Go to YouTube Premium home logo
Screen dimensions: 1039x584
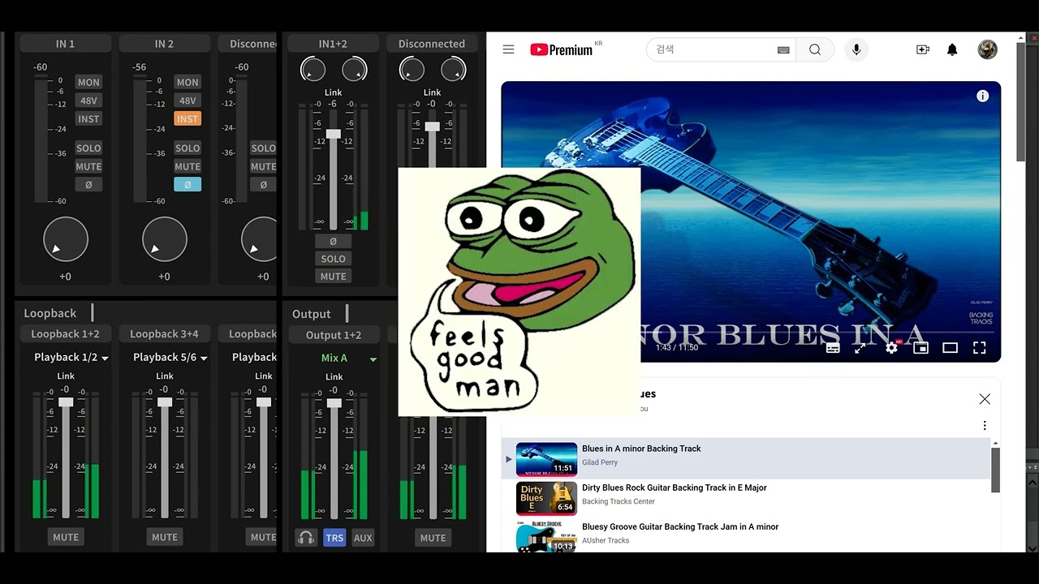click(x=562, y=49)
